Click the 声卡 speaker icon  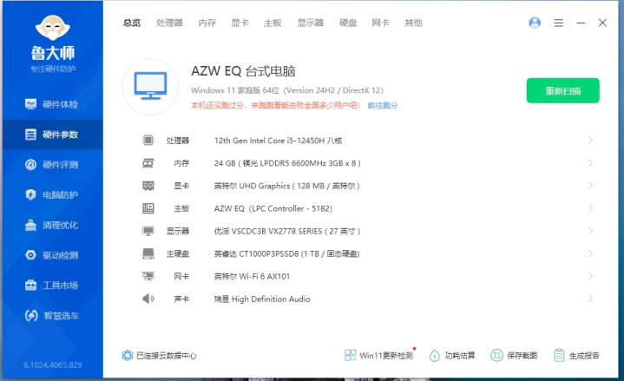point(148,299)
